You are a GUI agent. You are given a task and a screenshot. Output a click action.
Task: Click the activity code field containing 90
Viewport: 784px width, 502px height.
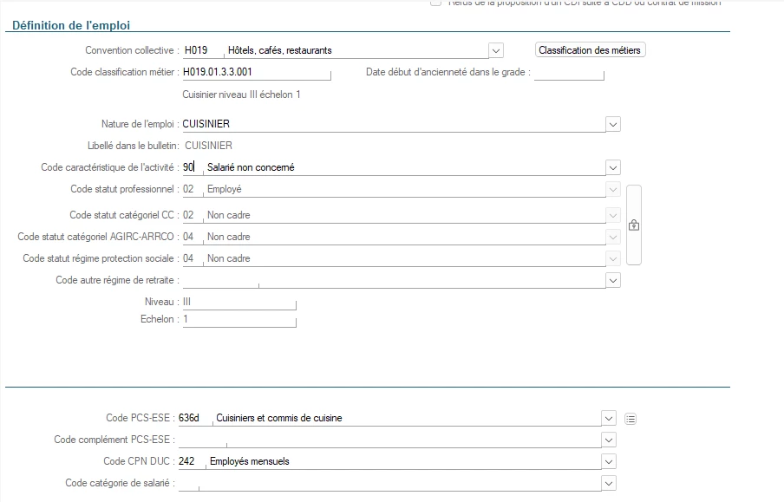pyautogui.click(x=190, y=167)
